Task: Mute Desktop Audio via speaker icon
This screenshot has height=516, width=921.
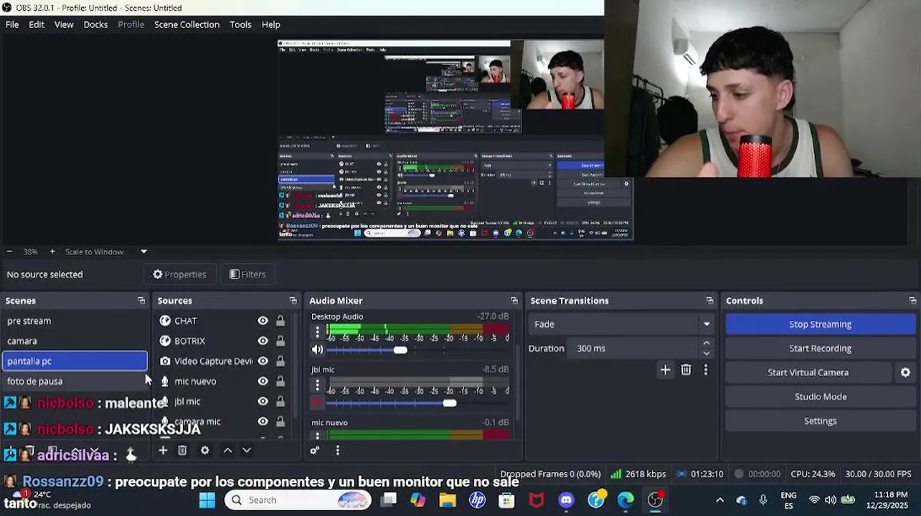Action: 317,350
